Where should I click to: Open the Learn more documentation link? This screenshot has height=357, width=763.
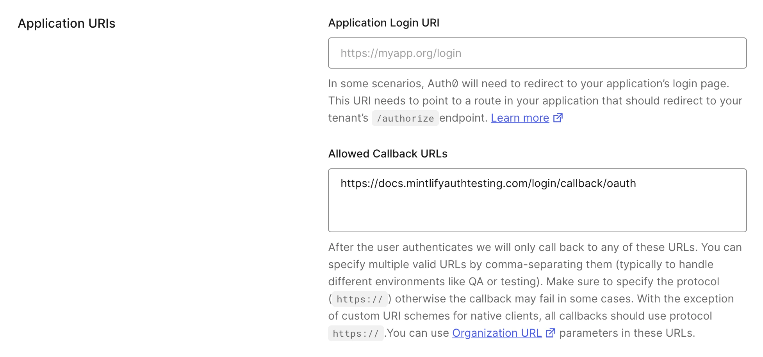click(519, 118)
